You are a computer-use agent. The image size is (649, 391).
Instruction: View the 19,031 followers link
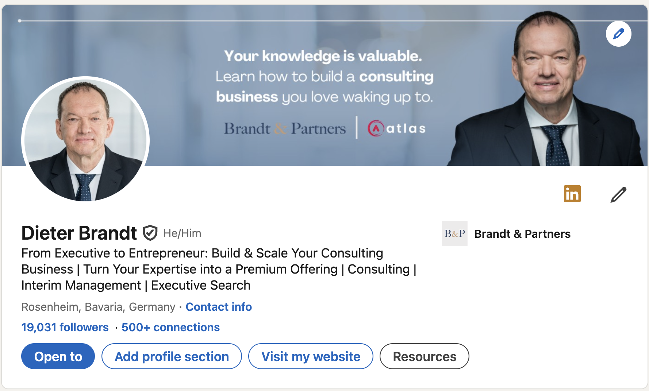[65, 327]
